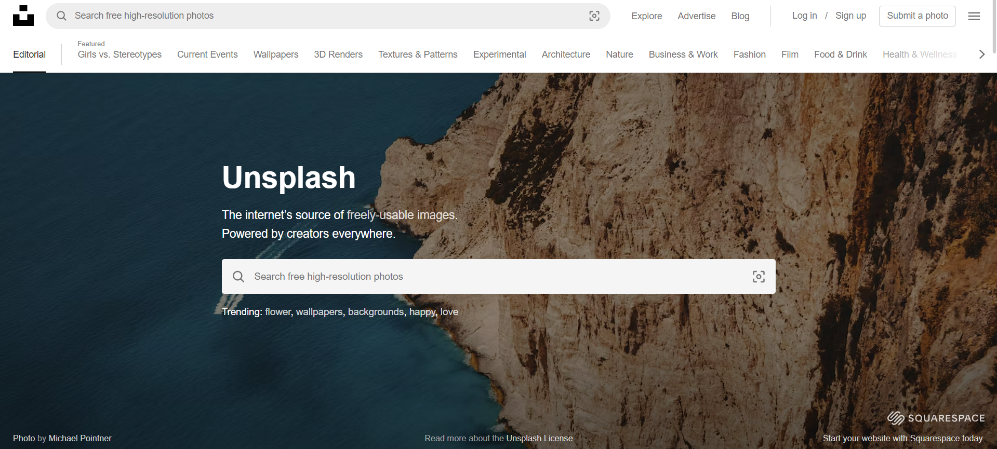997x449 pixels.
Task: Click Sign up
Action: (x=850, y=16)
